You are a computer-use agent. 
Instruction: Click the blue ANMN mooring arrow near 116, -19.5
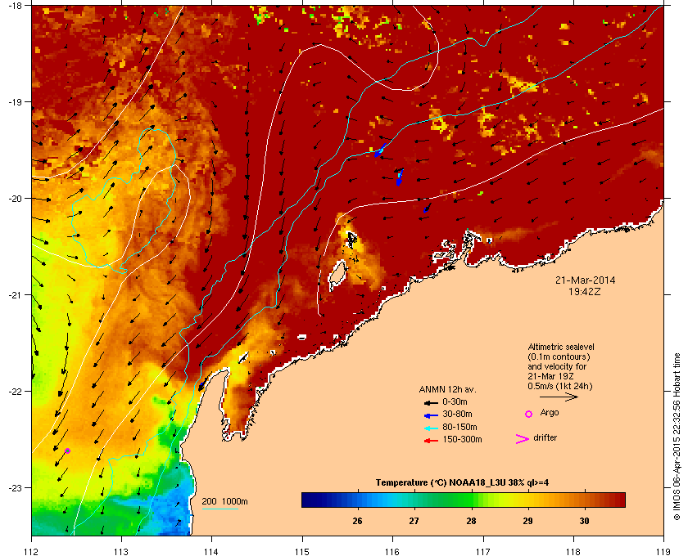[x=380, y=150]
